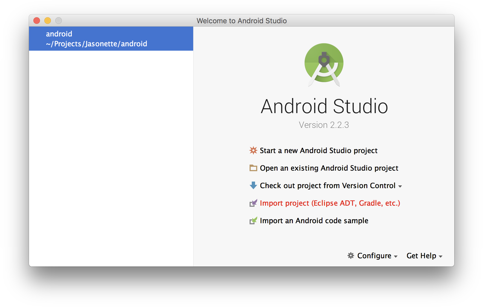This screenshot has height=307, width=483.
Task: Click the green import code sample icon
Action: click(253, 220)
